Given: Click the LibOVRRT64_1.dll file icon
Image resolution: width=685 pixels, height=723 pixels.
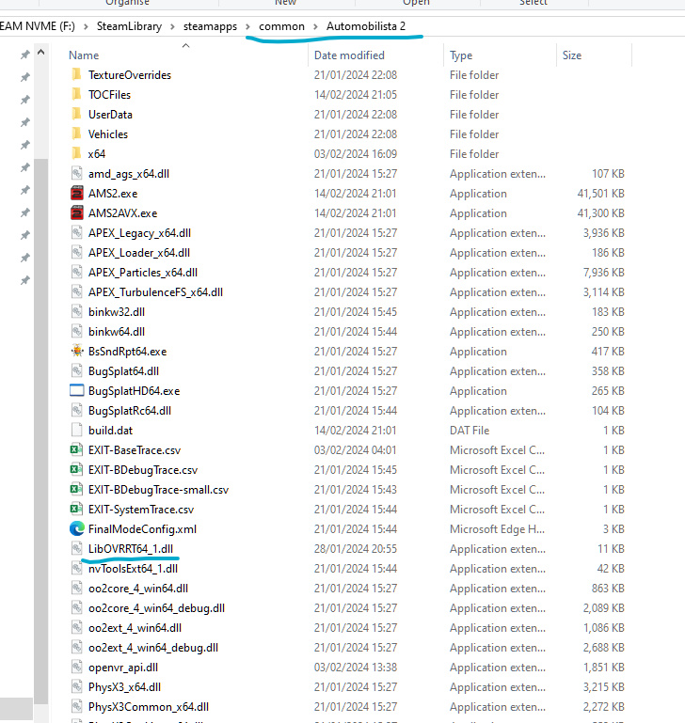Looking at the screenshot, I should coord(76,548).
